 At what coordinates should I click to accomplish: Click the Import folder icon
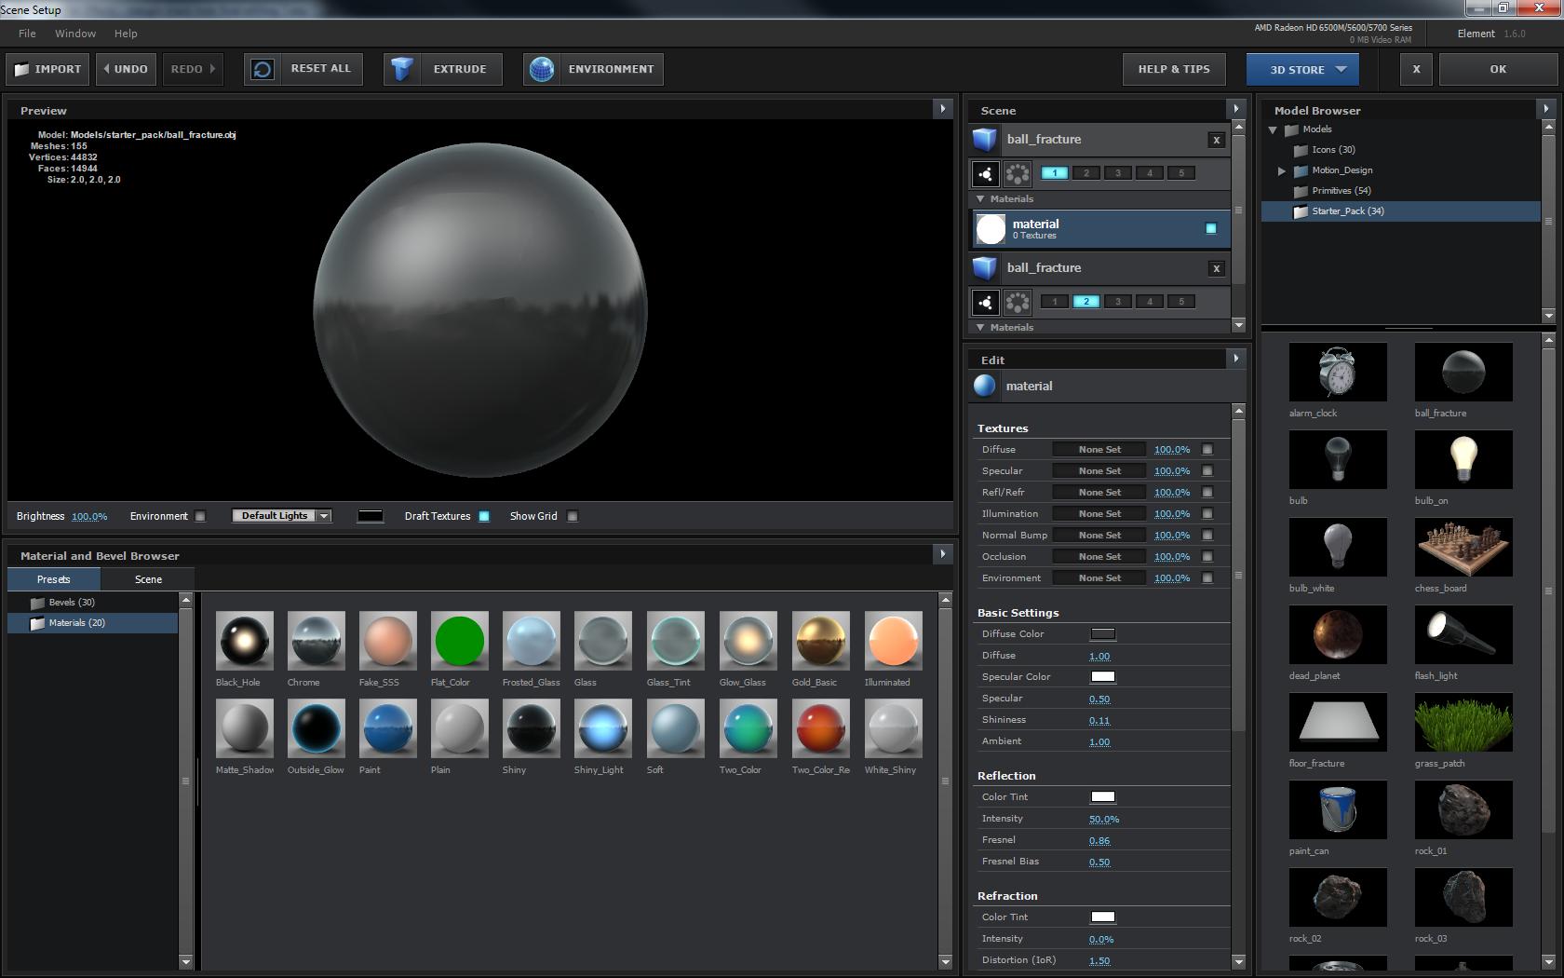coord(21,69)
